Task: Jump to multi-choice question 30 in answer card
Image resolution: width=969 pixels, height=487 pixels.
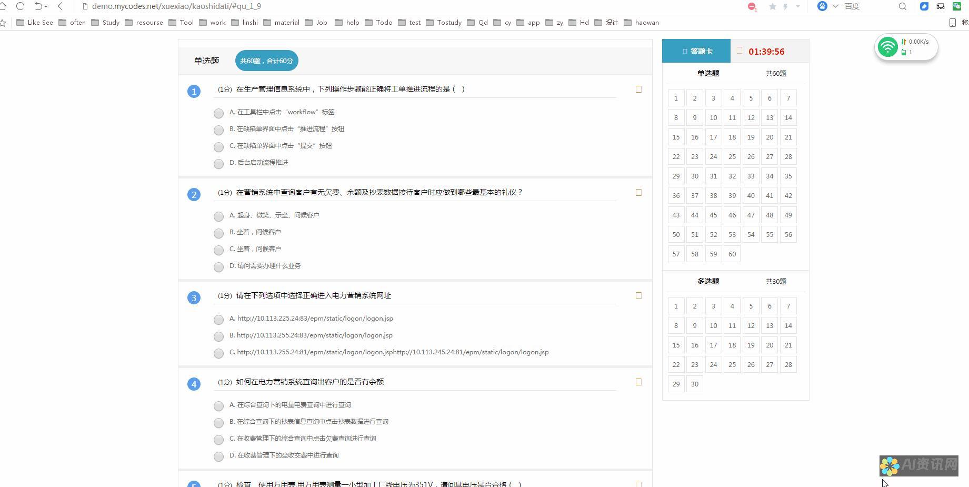Action: [695, 384]
